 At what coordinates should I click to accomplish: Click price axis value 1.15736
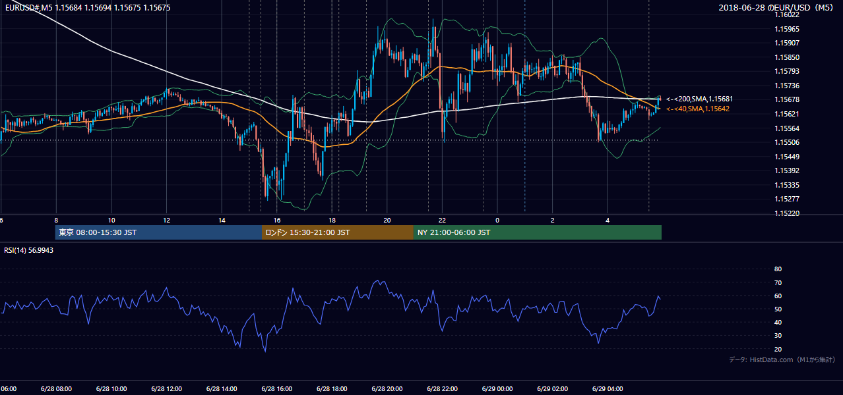click(x=788, y=86)
